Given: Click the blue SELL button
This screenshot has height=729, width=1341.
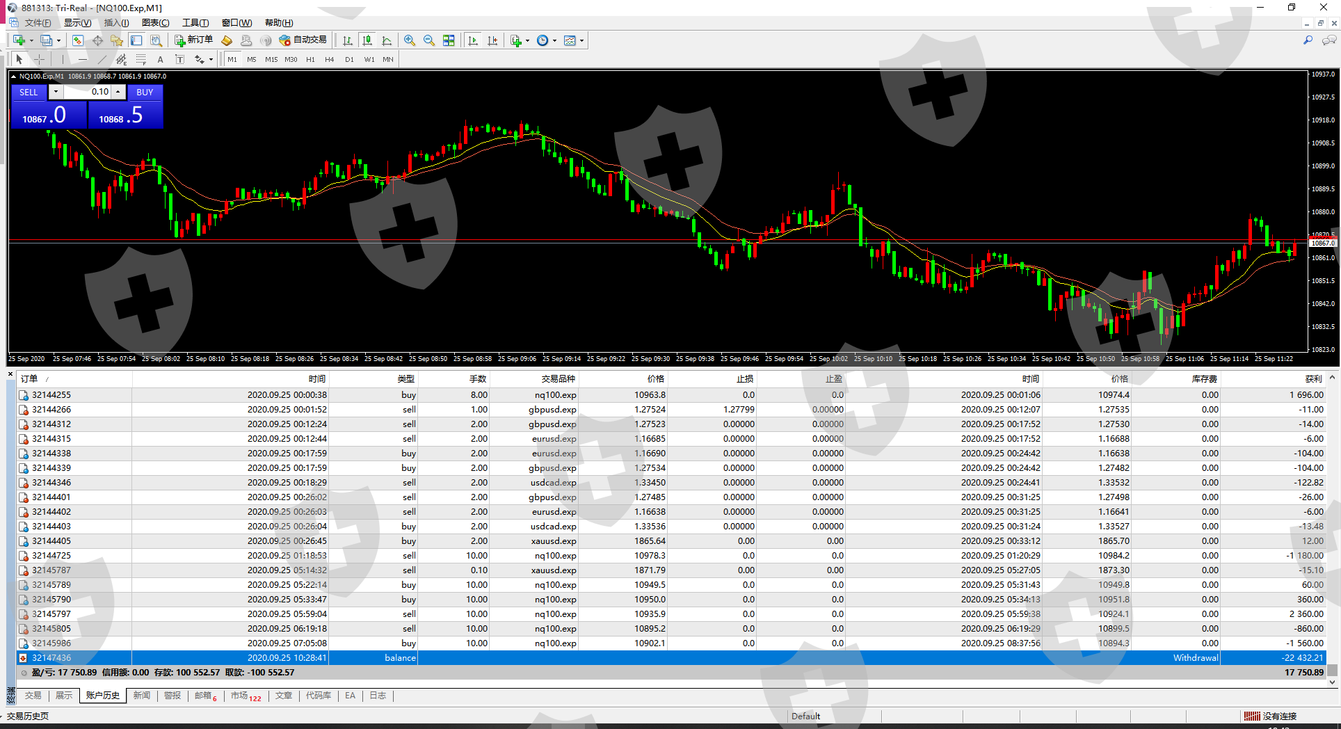Looking at the screenshot, I should pyautogui.click(x=29, y=92).
